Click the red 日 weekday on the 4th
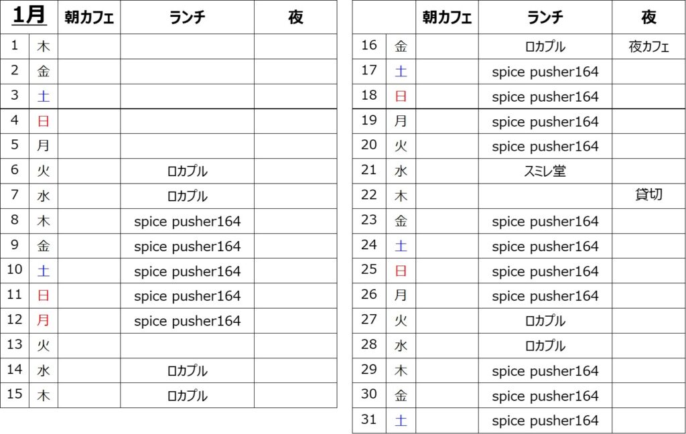 coord(44,122)
